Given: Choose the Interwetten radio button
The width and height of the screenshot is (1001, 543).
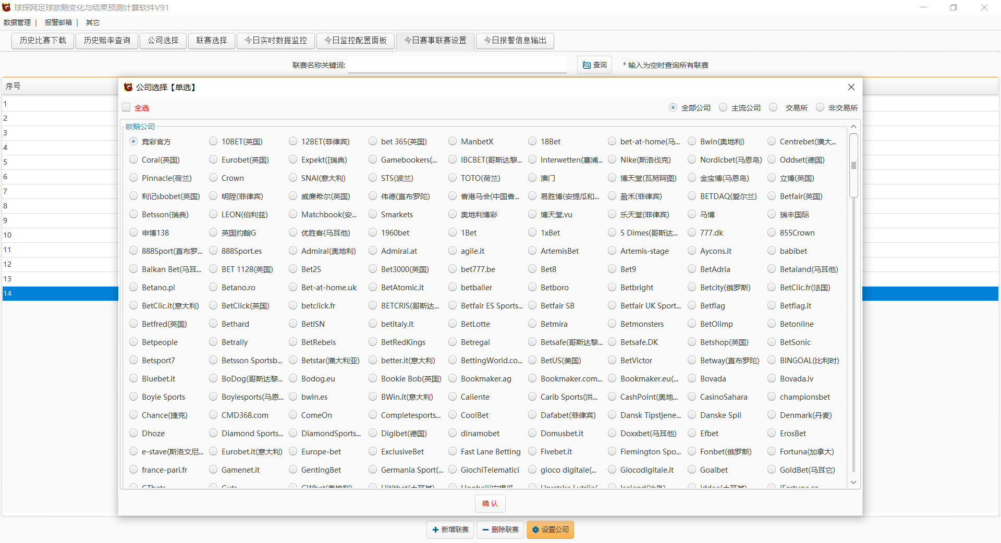Looking at the screenshot, I should 532,159.
